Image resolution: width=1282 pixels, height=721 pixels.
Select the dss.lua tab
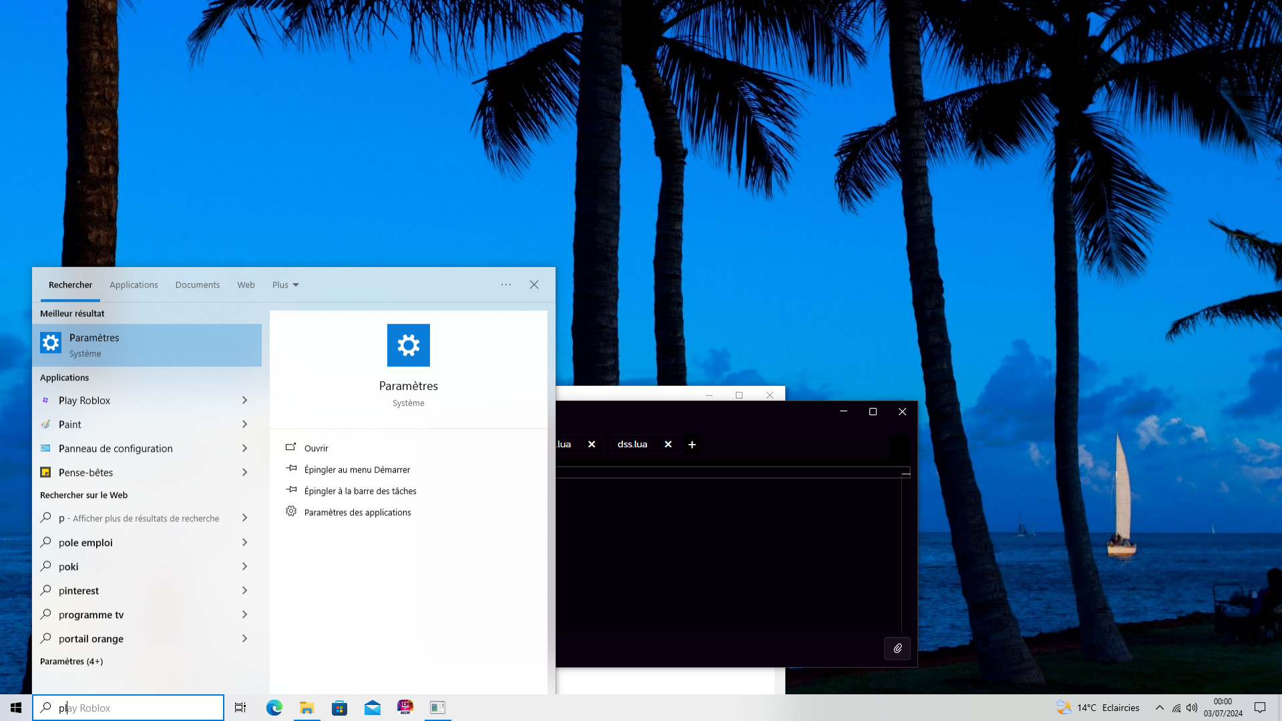pyautogui.click(x=632, y=445)
